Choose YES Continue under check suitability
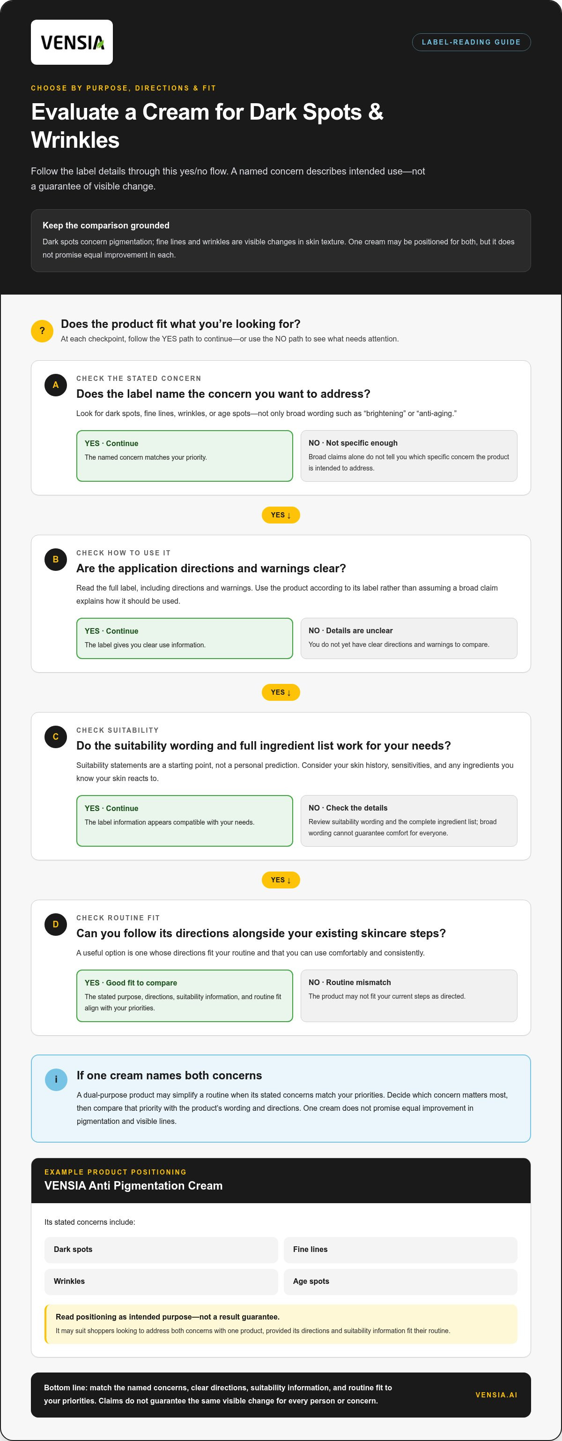This screenshot has width=562, height=1441. click(185, 820)
